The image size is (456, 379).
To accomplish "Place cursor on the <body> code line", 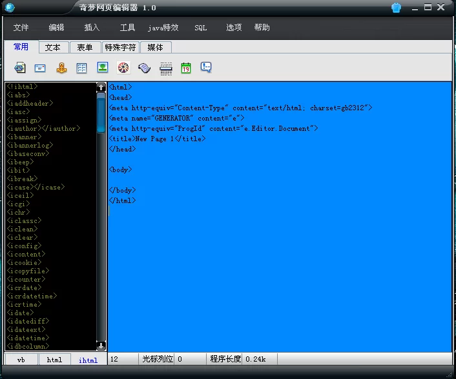I will pyautogui.click(x=120, y=170).
